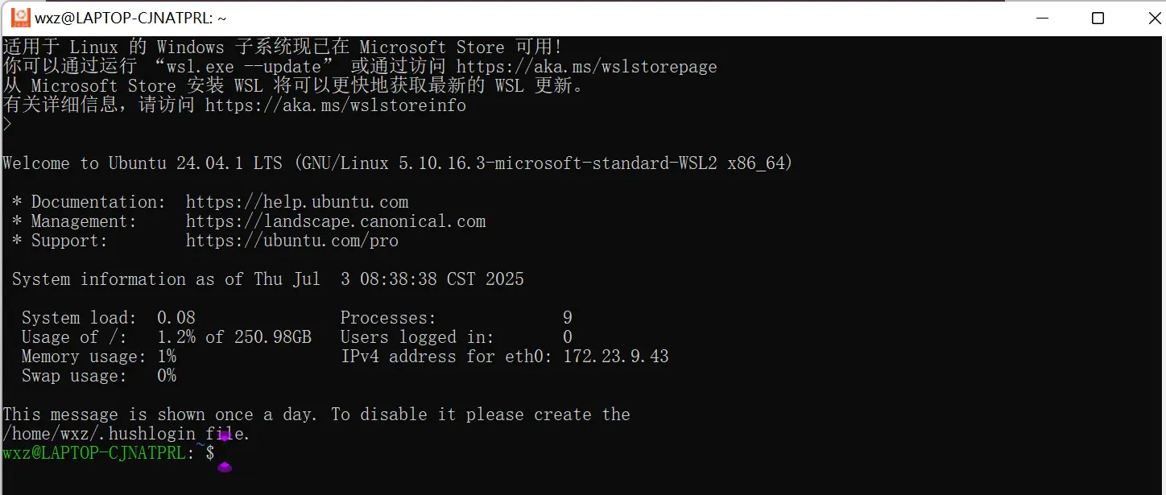Click the purple marker on the hushlogin line
Viewport: 1166px width, 495px height.
click(x=225, y=436)
